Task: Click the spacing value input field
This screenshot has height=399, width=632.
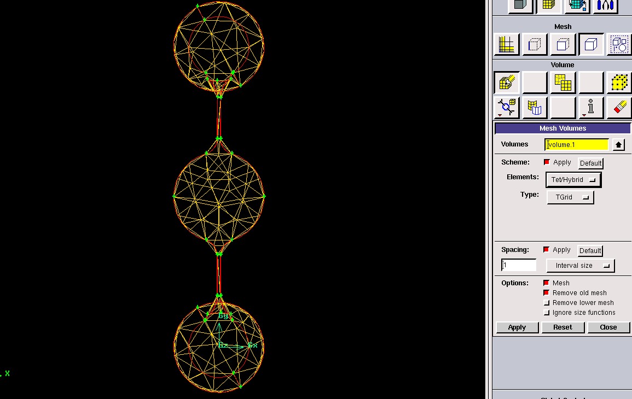Action: 519,265
